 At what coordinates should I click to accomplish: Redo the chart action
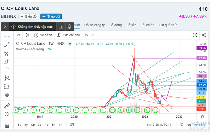(x=93, y=35)
